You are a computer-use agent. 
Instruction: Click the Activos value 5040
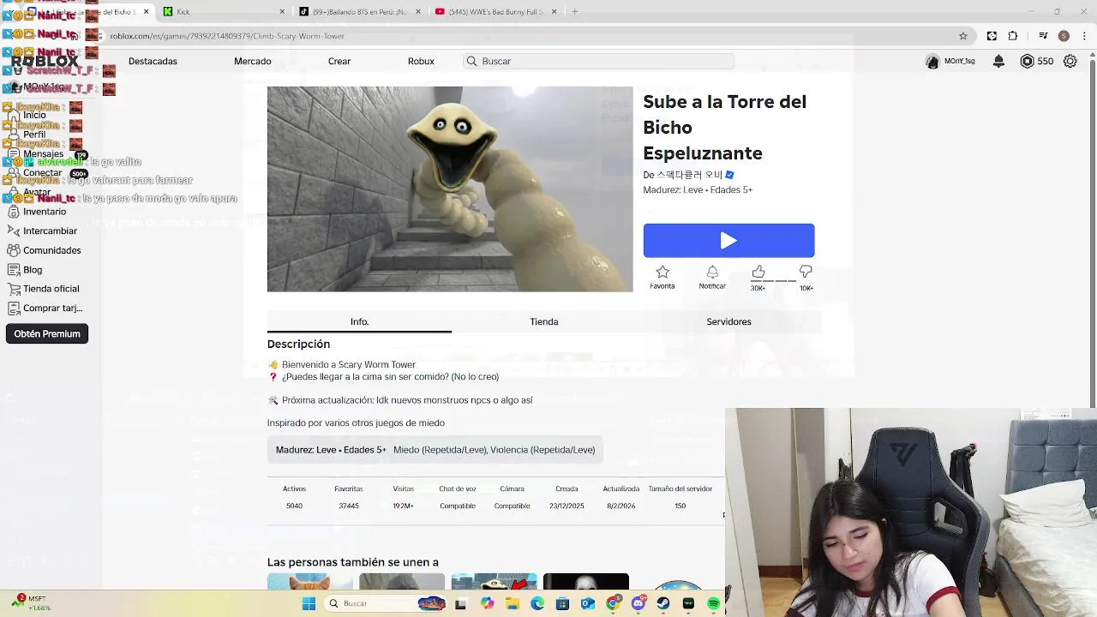(294, 506)
